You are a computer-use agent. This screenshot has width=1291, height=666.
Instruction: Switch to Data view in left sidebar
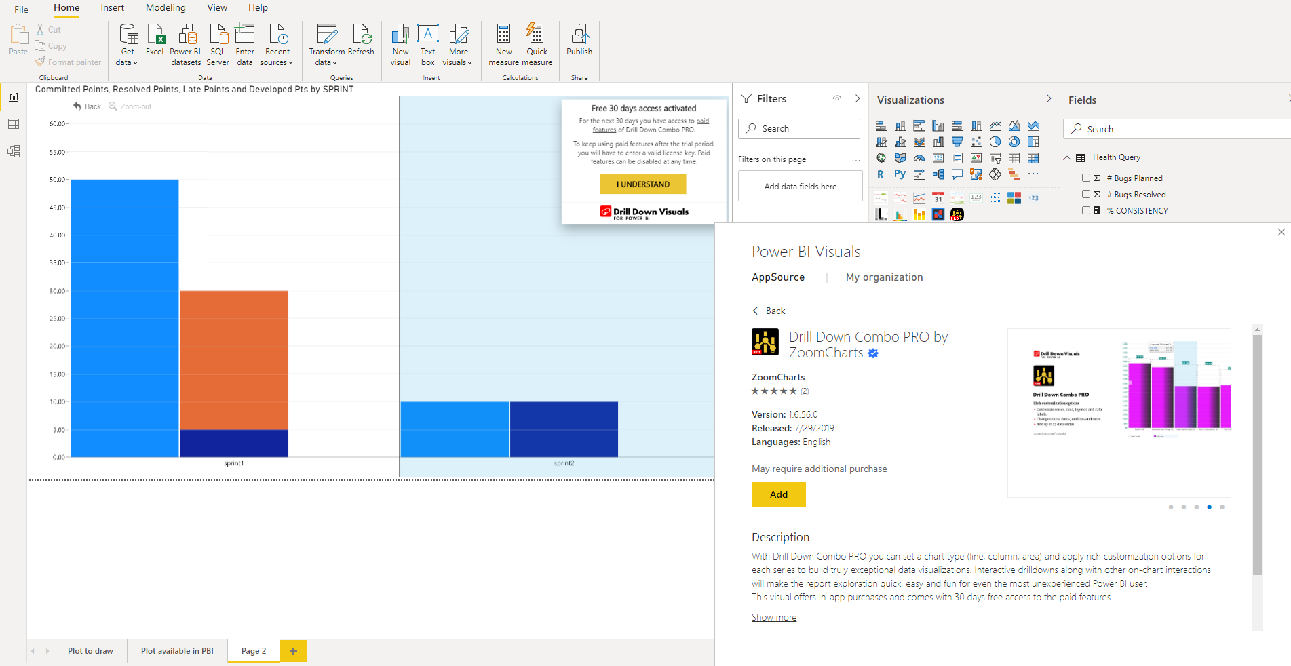(x=14, y=124)
